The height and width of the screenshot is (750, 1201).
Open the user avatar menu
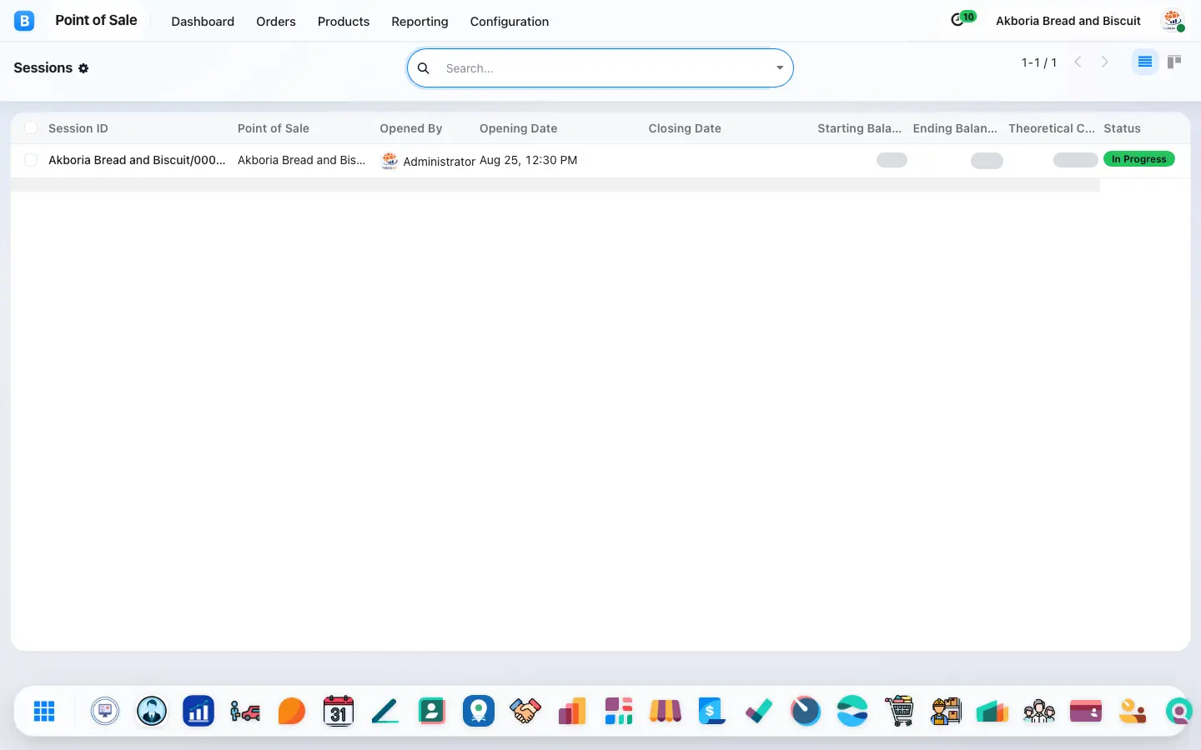1173,21
